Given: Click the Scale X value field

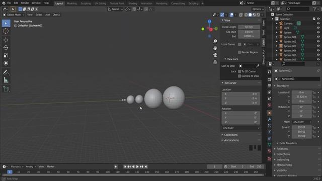Looking at the screenshot, I should [302, 127].
